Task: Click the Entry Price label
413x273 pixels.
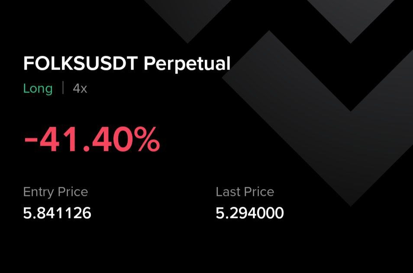Action: (55, 192)
